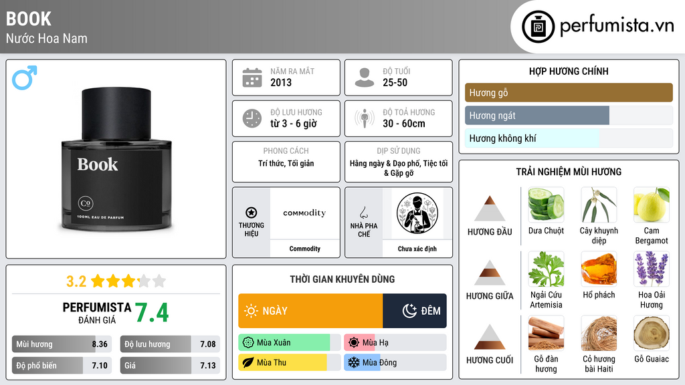The width and height of the screenshot is (685, 385).
Task: Click the calendar icon beside Năm ra mắt
Action: pos(252,78)
